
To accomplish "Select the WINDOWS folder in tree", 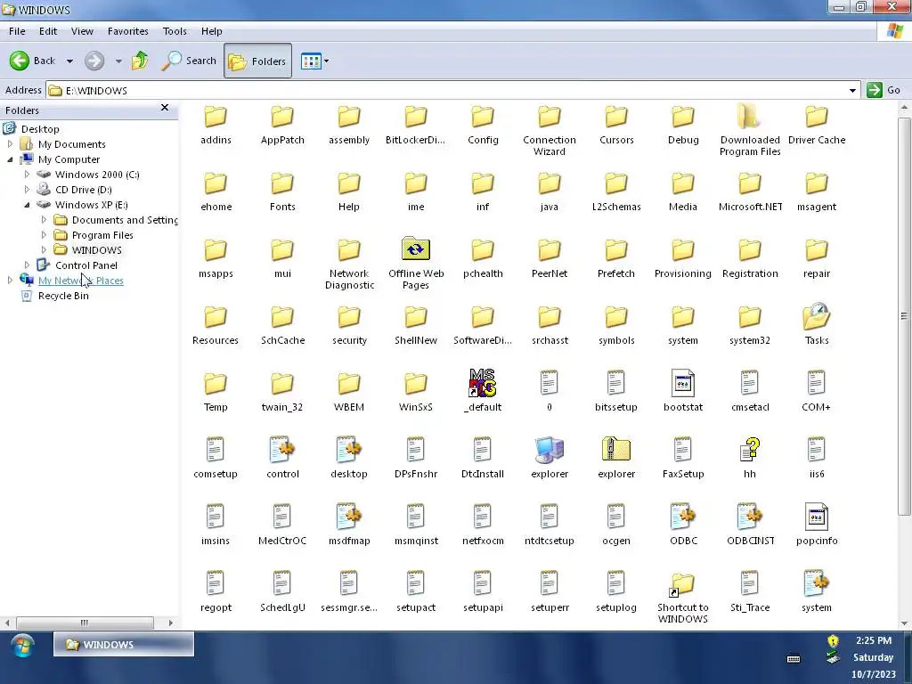I will pyautogui.click(x=96, y=250).
